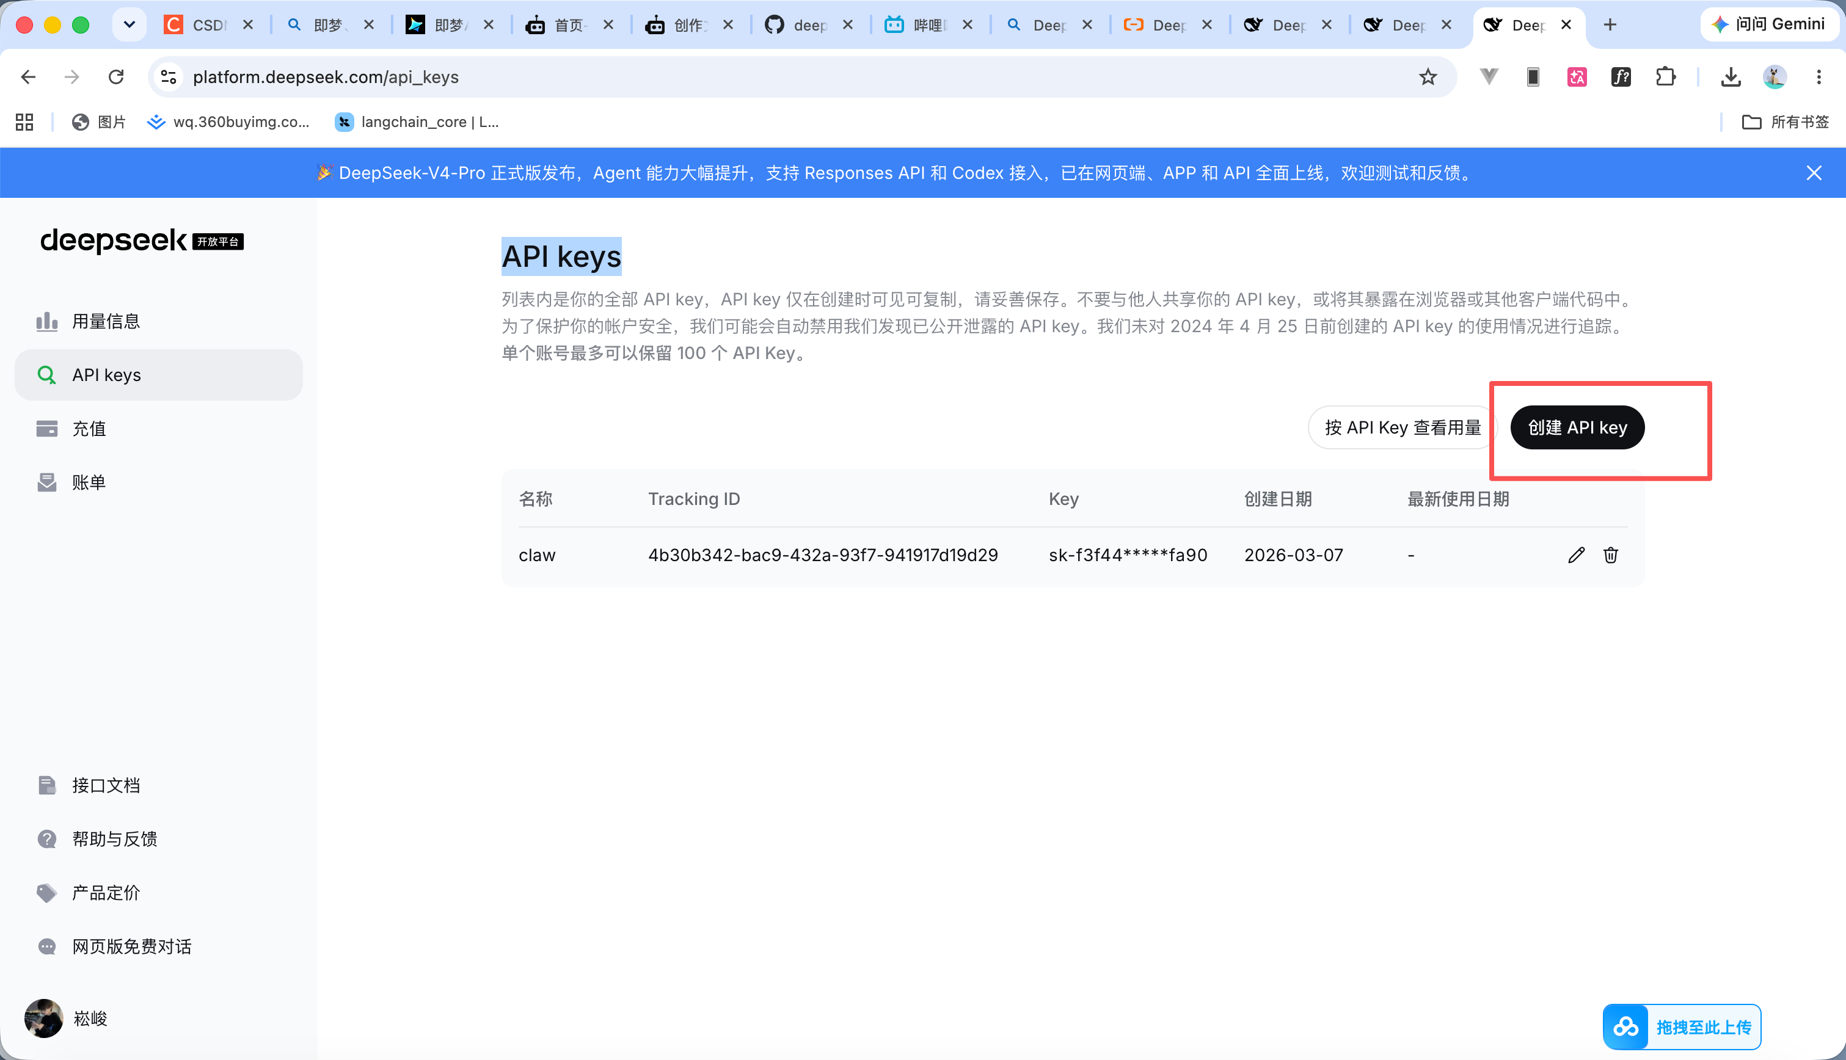Open 账单 in the sidebar
Screen dimensions: 1846x1060
(x=159, y=482)
